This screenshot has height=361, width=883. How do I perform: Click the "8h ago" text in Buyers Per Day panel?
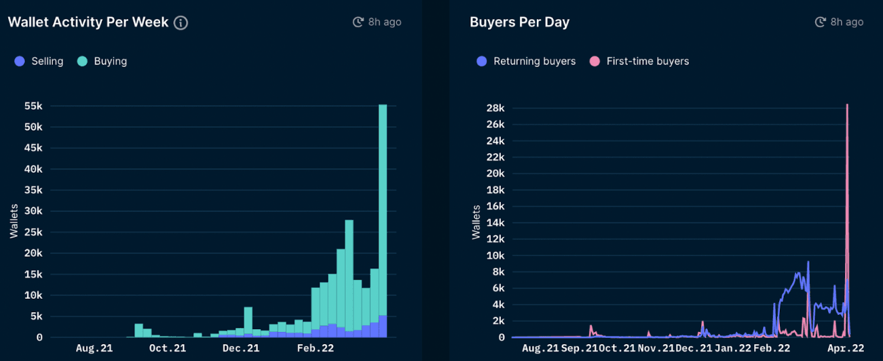(847, 22)
